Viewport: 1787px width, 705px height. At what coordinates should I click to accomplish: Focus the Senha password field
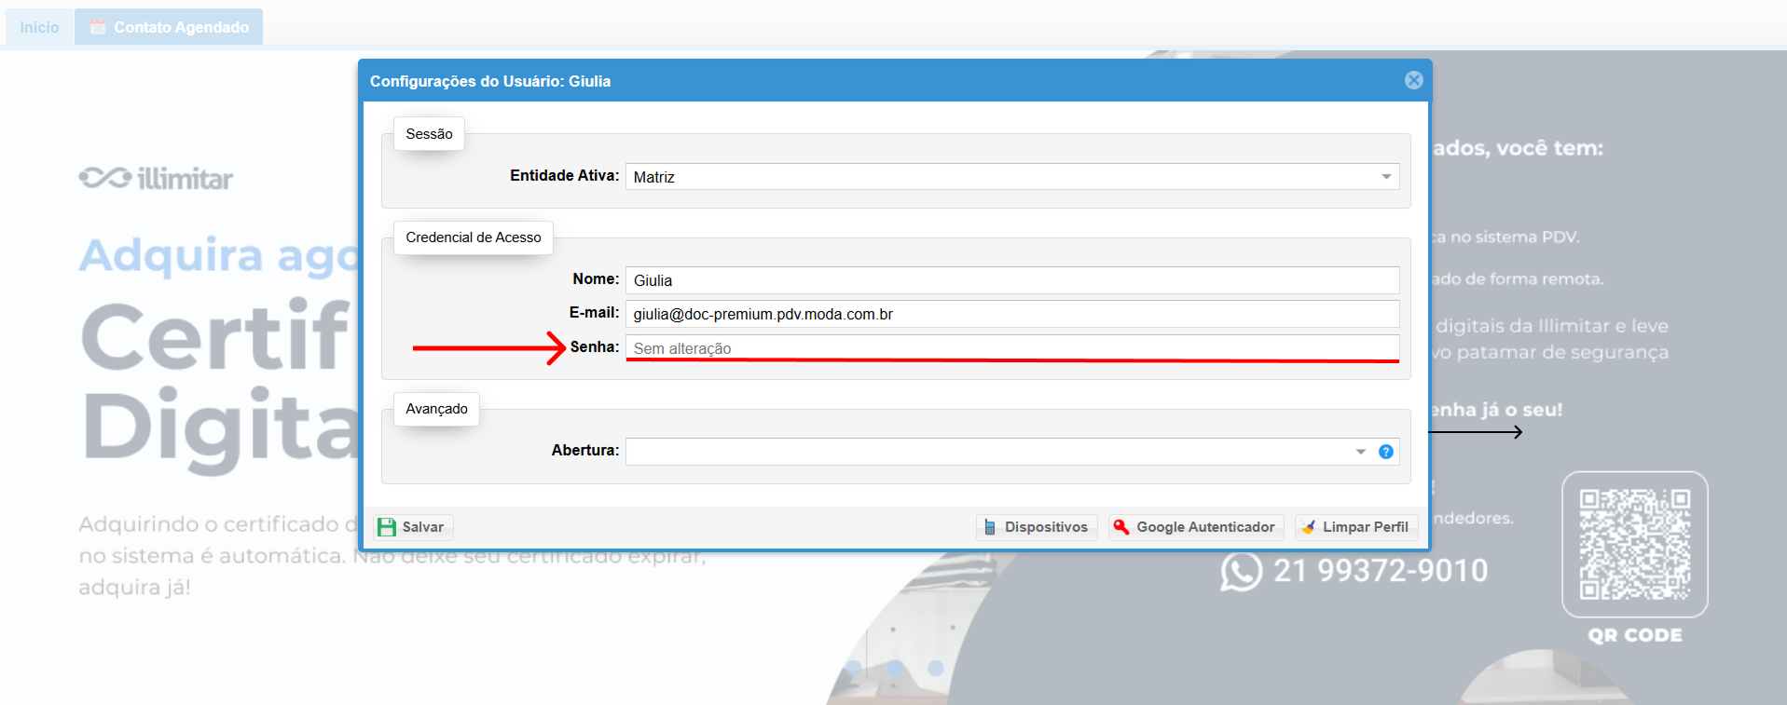pyautogui.click(x=1011, y=347)
